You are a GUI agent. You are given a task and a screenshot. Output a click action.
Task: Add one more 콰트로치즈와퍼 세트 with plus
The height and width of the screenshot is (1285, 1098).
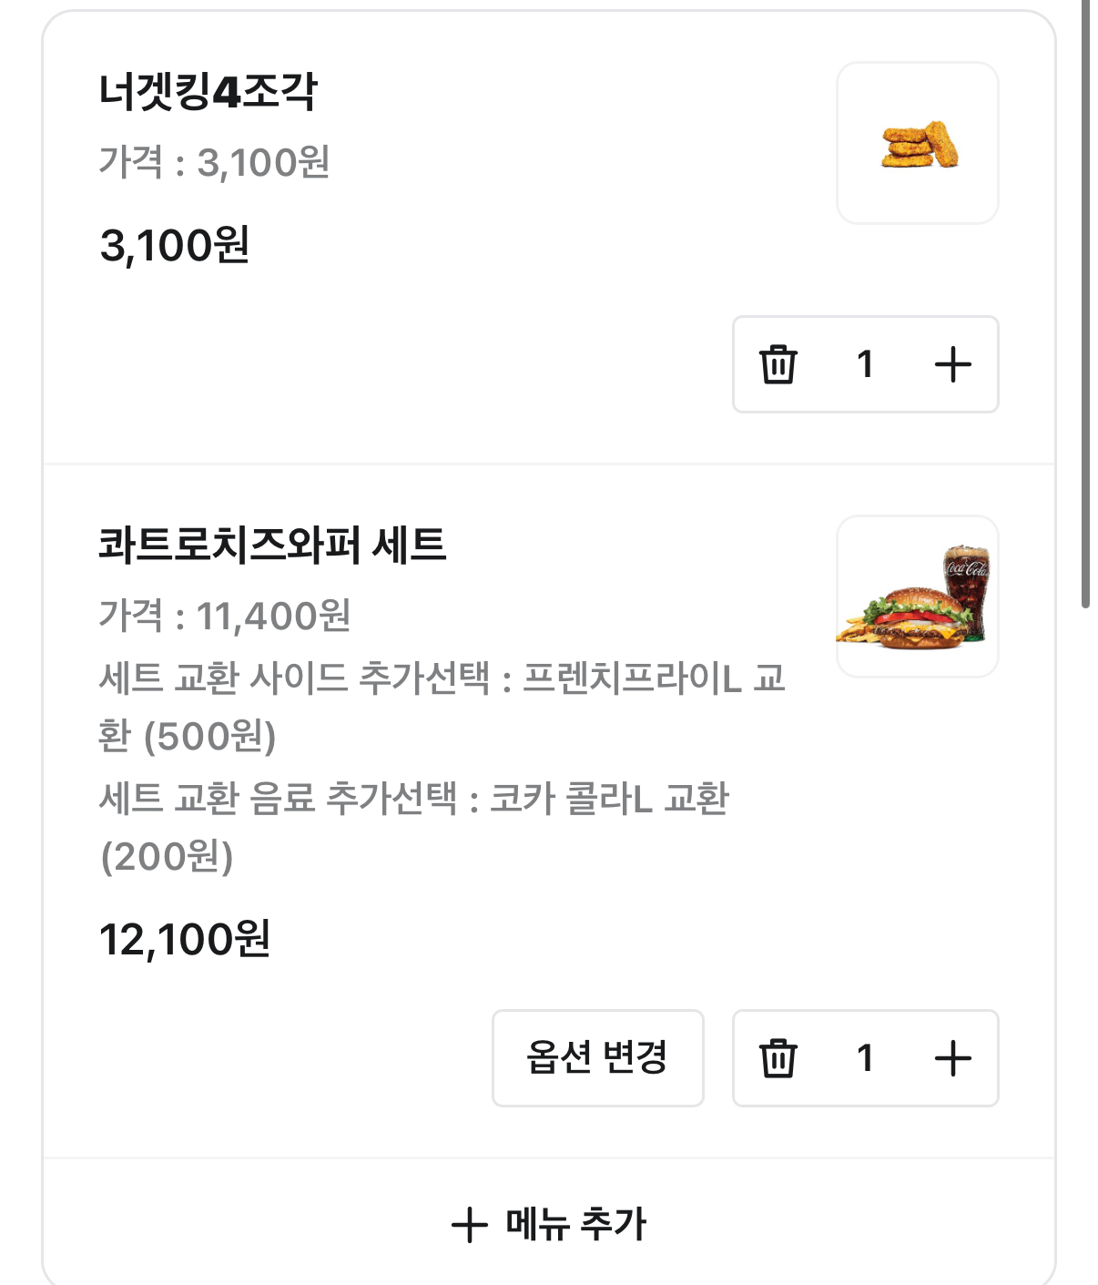tap(952, 1058)
